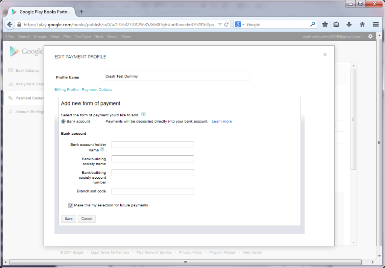Open the bookmarks list icon

(336, 24)
